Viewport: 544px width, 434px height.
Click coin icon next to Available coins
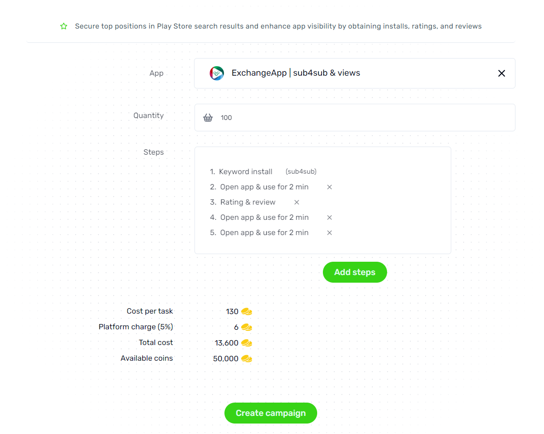(x=247, y=359)
